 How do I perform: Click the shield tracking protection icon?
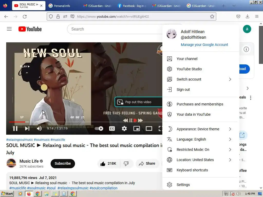click(x=51, y=16)
